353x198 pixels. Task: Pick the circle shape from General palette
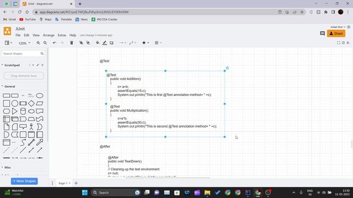tap(15, 103)
